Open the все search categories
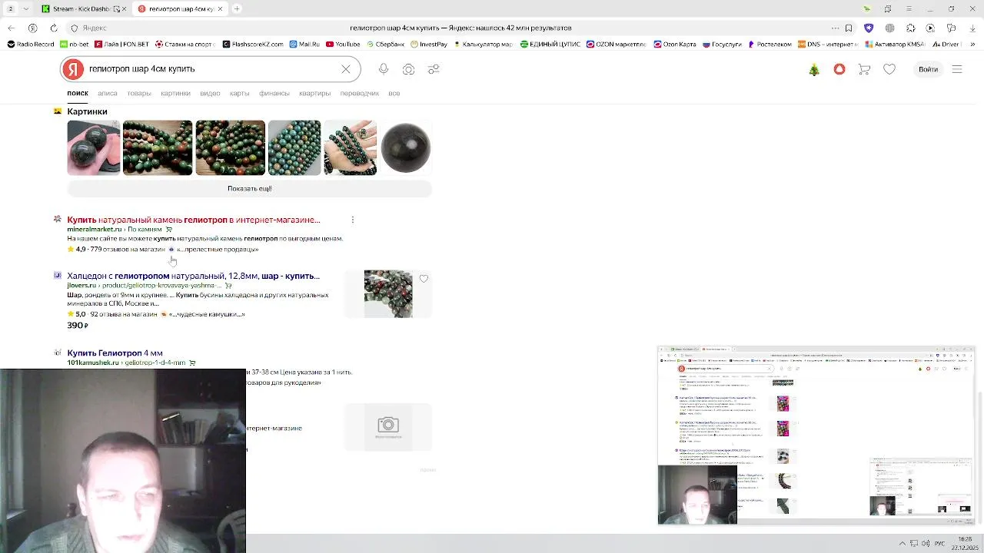984x553 pixels. coord(394,93)
